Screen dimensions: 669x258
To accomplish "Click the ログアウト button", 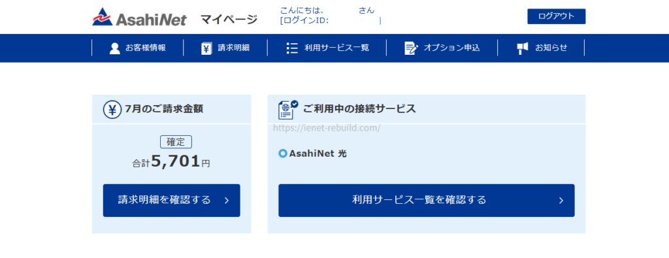I will coord(557,16).
